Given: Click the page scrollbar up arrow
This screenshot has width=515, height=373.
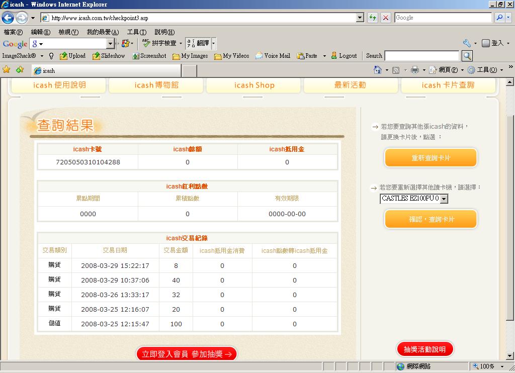Looking at the screenshot, I should point(510,82).
